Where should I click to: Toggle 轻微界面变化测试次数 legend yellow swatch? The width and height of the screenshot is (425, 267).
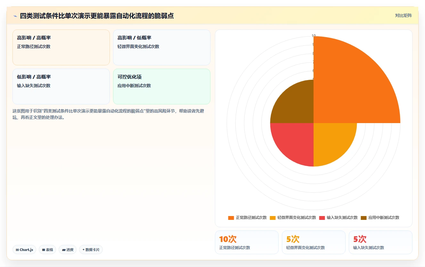(x=273, y=218)
